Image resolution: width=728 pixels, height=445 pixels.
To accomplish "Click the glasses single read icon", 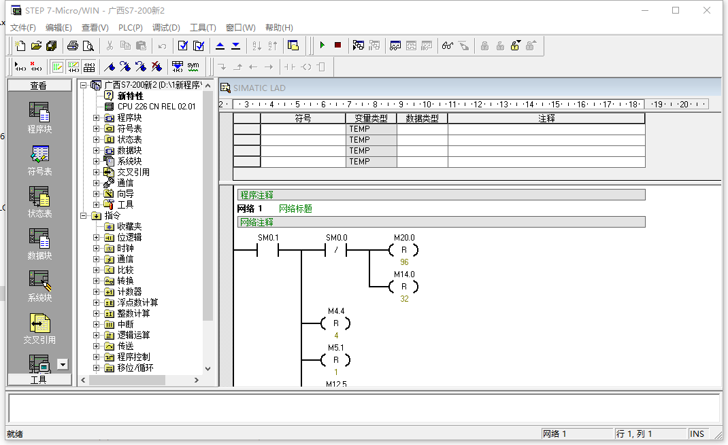I will point(448,46).
